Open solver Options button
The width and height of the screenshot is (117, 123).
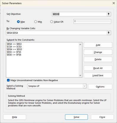[100, 87]
